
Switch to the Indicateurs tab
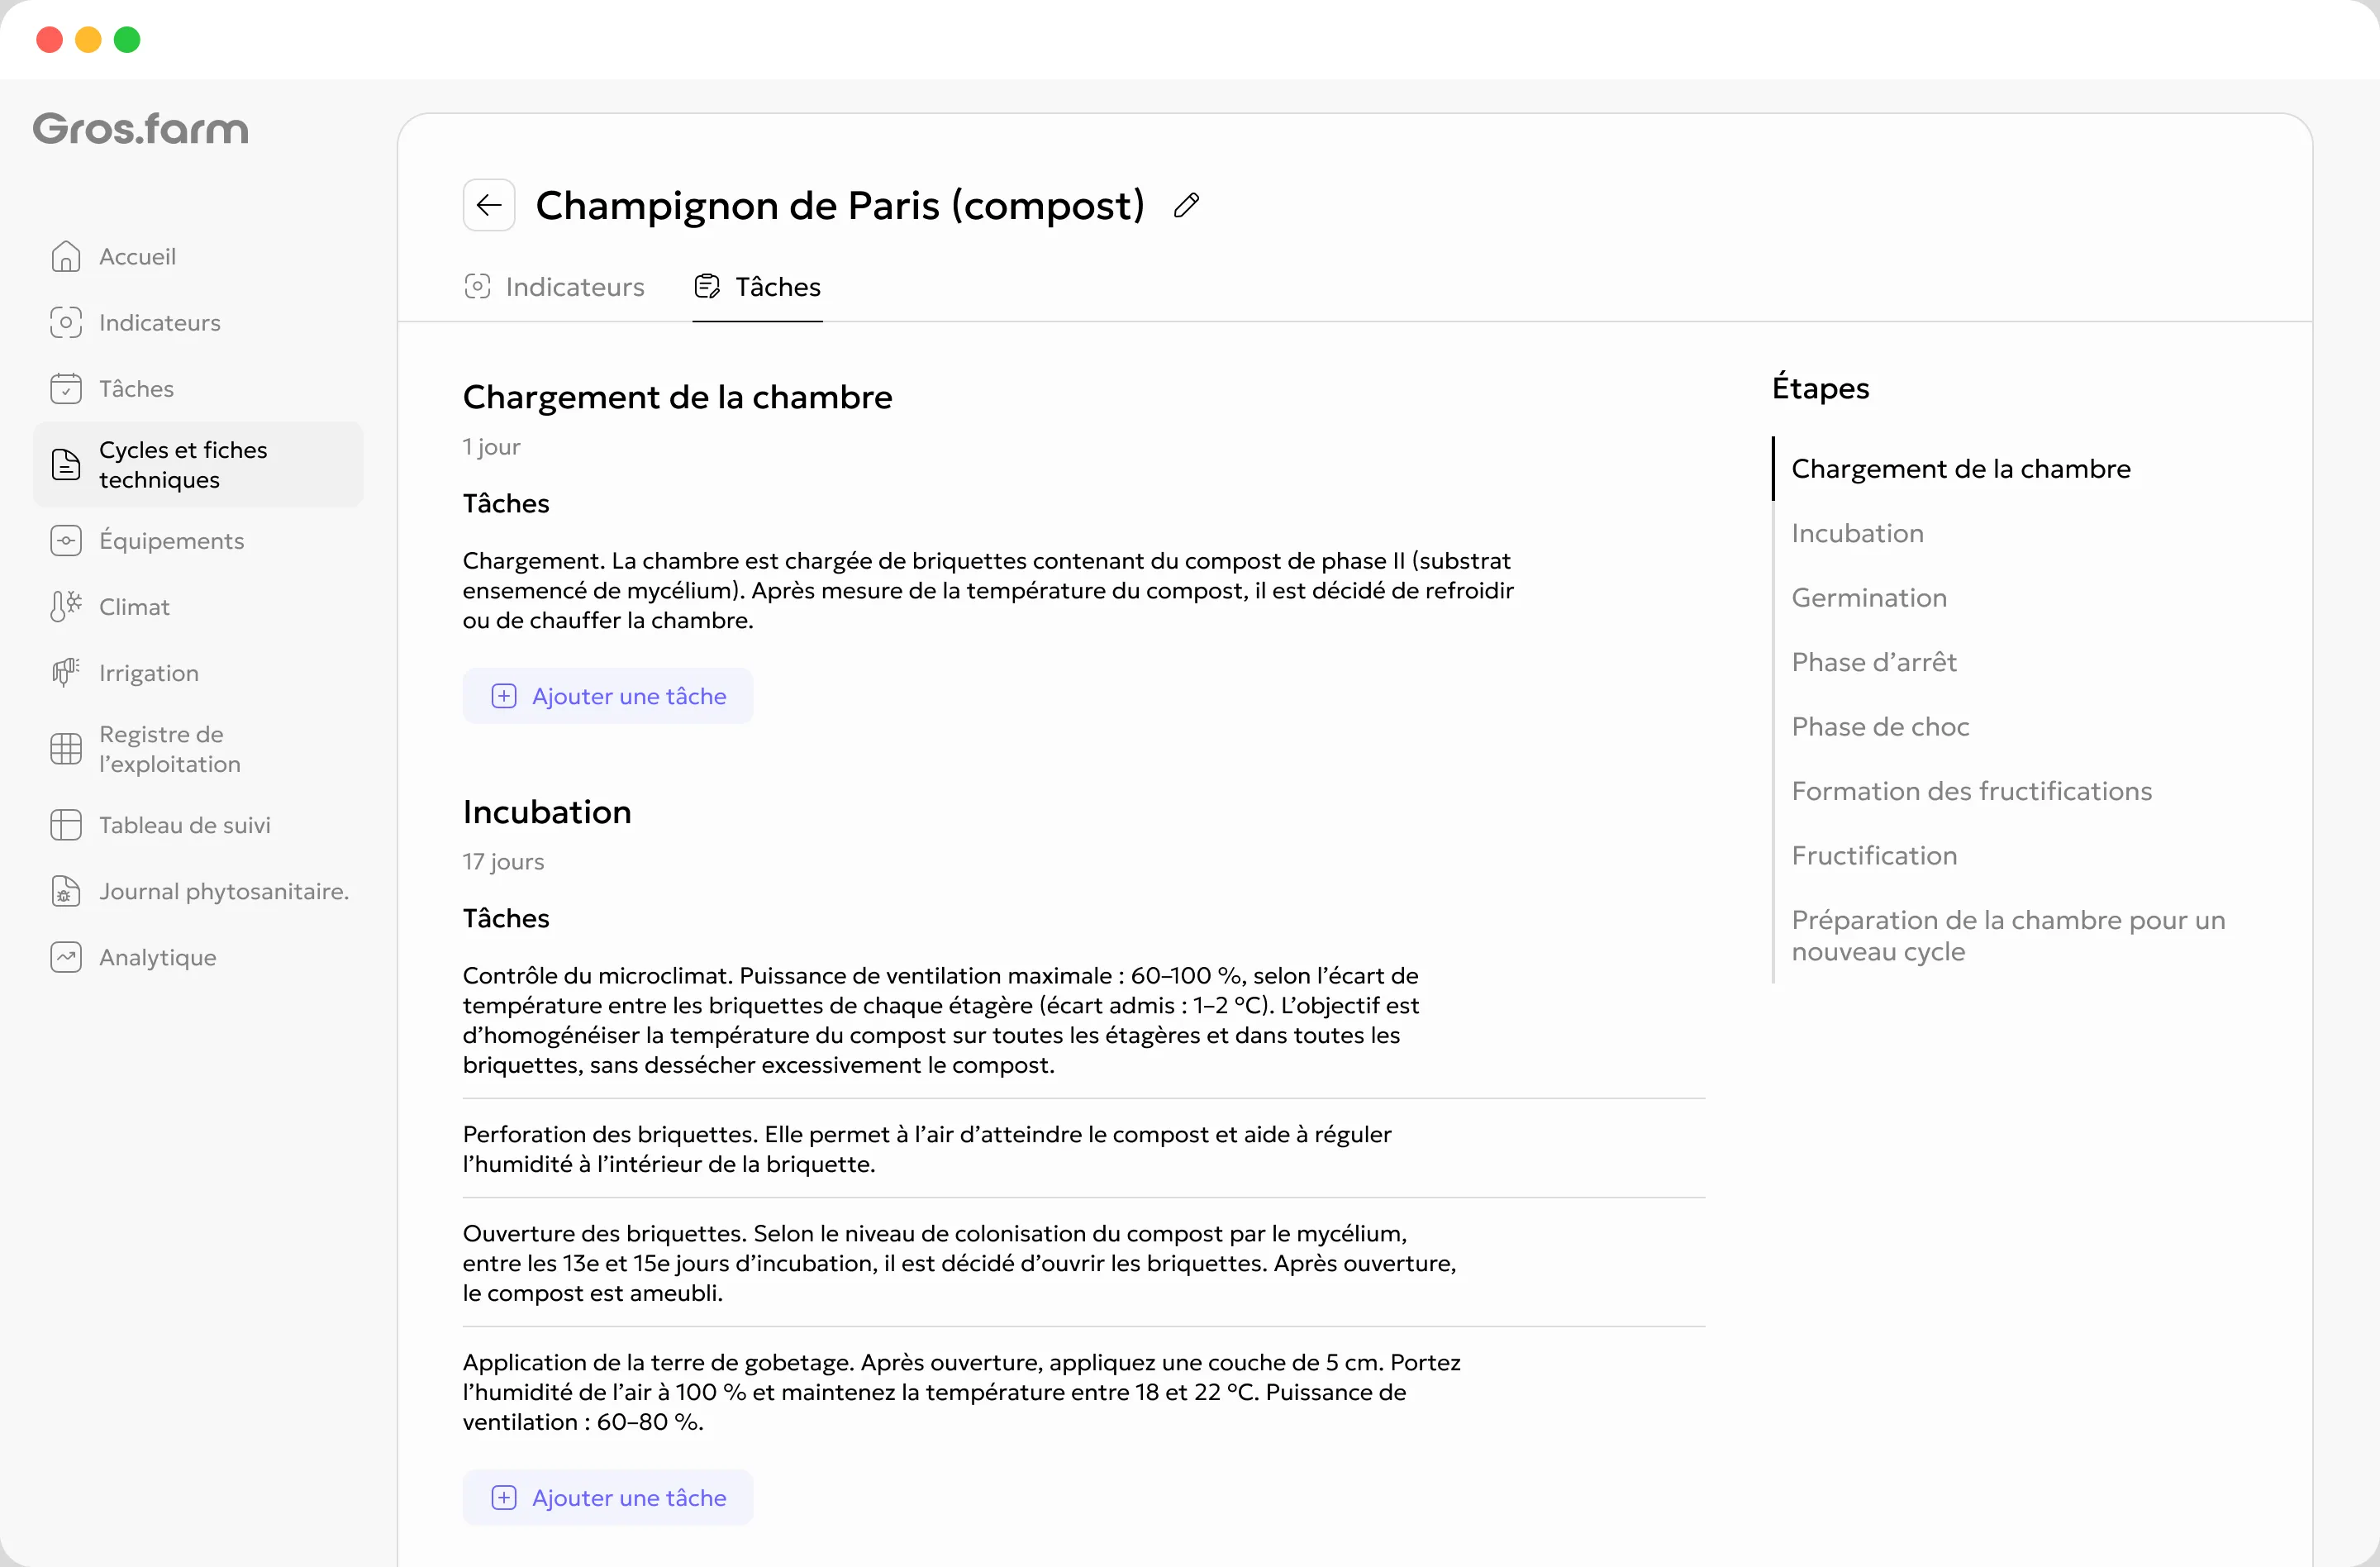pyautogui.click(x=554, y=287)
